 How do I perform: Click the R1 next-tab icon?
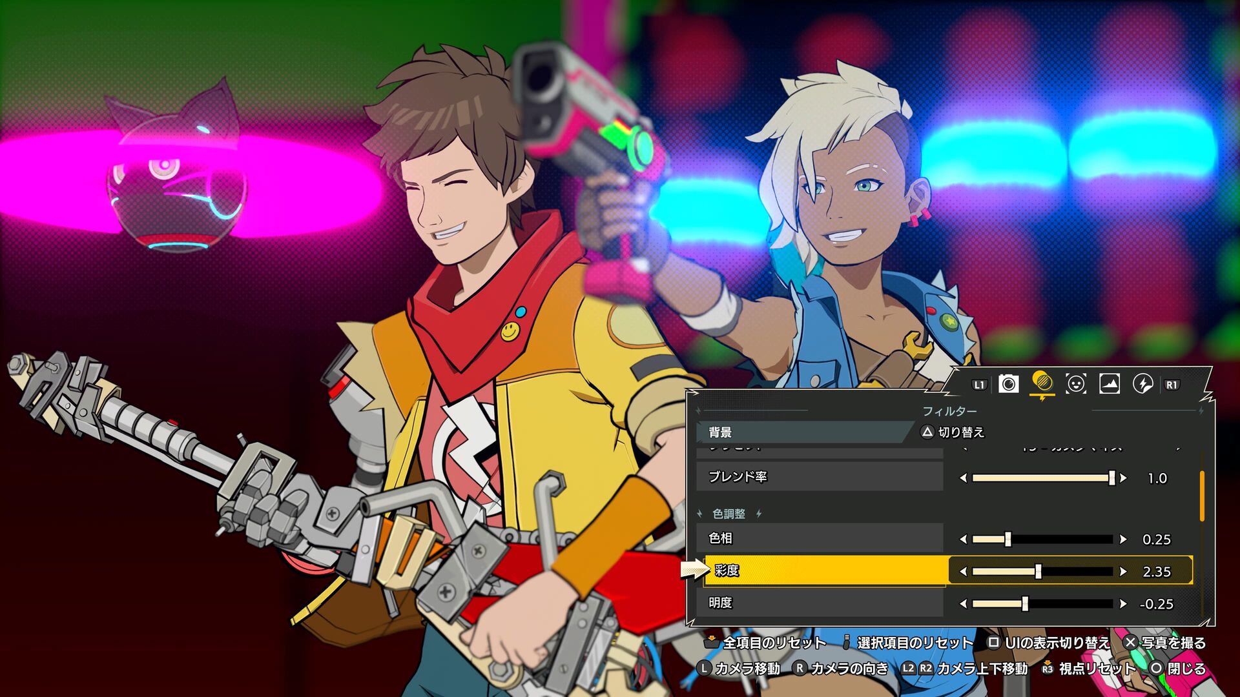pos(1172,385)
